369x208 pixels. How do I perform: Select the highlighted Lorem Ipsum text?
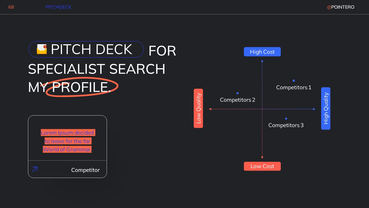[x=67, y=141]
